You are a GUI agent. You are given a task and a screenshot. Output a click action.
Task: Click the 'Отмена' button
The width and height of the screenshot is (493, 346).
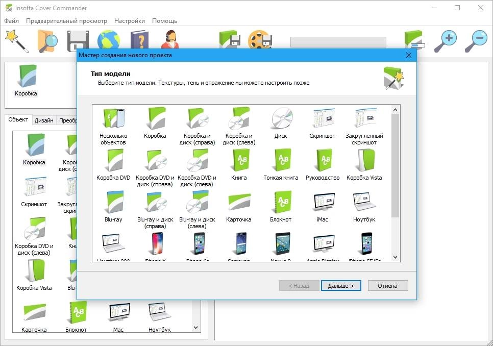tap(388, 286)
